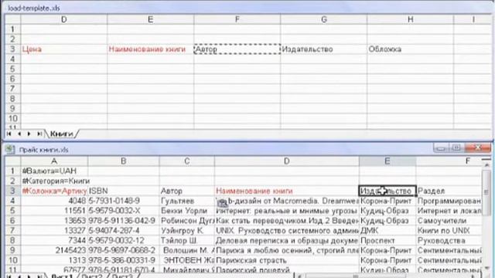Image resolution: width=495 pixels, height=278 pixels.
Task: Select 'Наименование книги' cell in load-template window
Action: point(151,49)
